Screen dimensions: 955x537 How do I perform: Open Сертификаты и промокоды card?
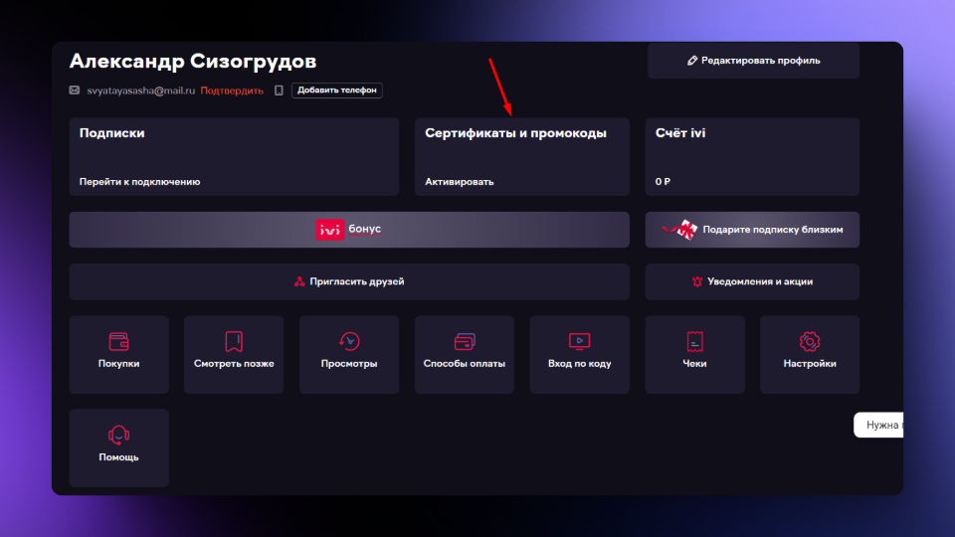[522, 156]
